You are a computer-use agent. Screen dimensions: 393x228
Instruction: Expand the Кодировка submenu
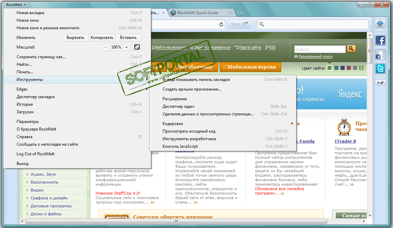223,124
